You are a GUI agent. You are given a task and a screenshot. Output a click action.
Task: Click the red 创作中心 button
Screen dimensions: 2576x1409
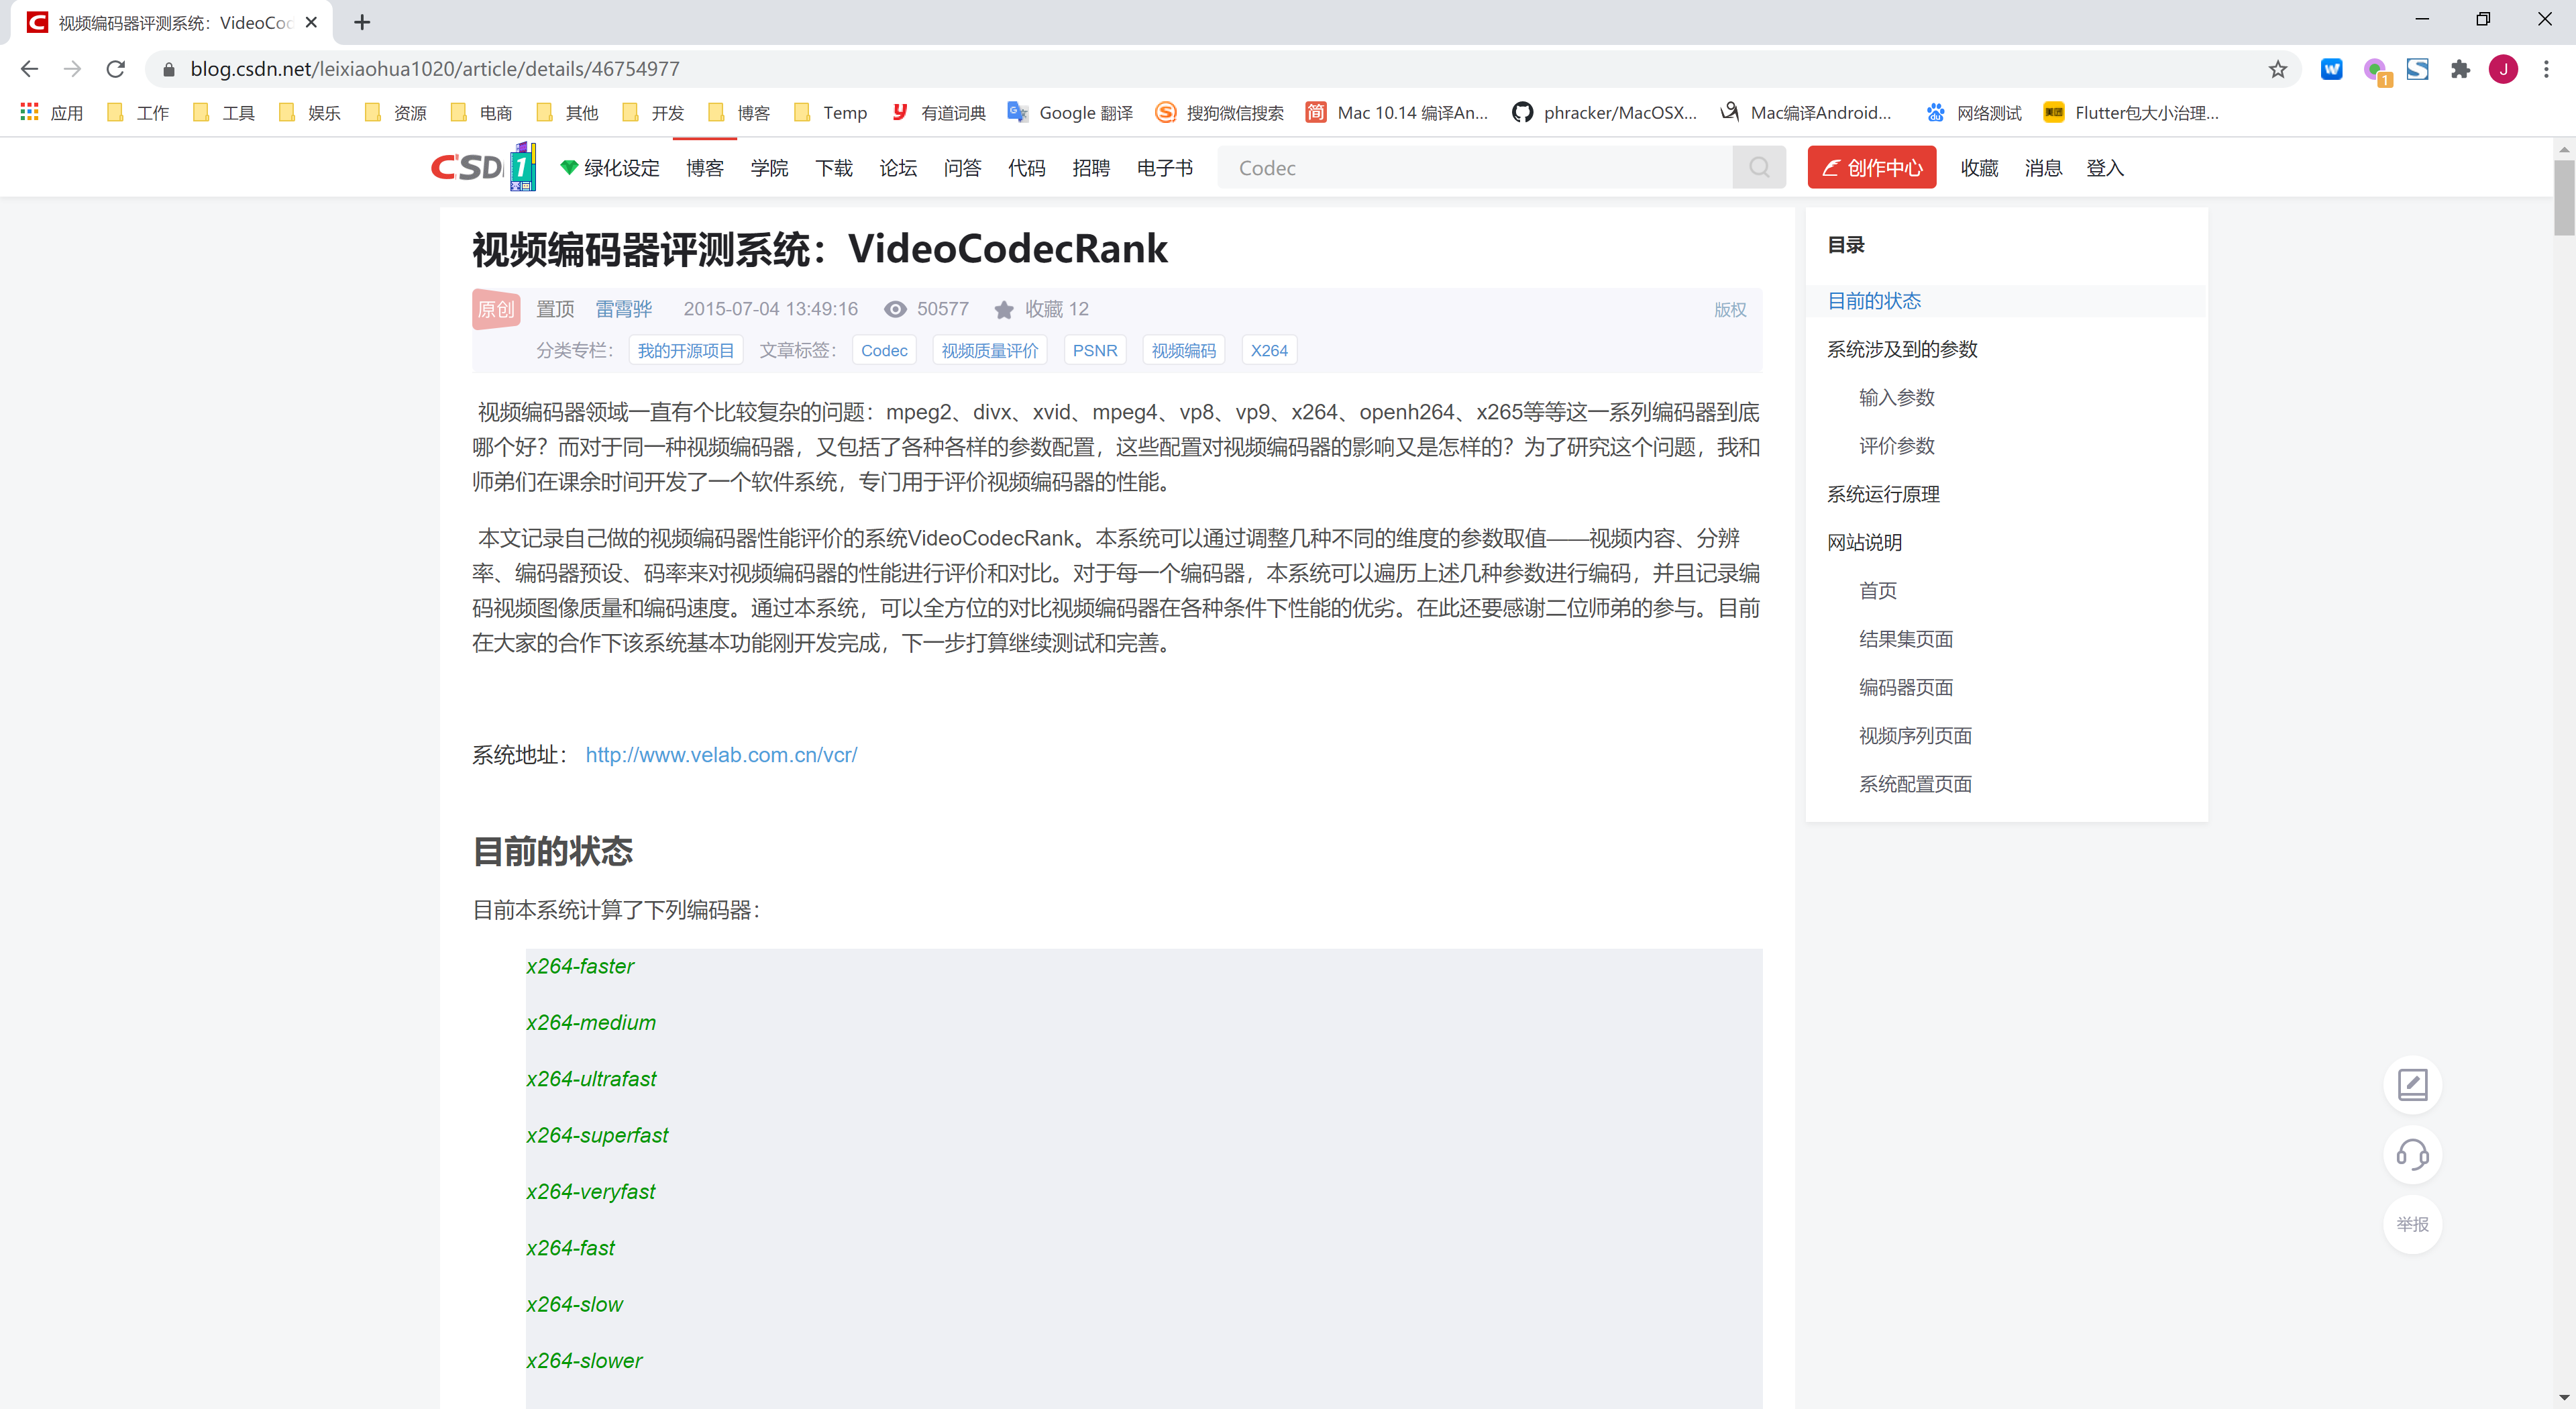1871,167
